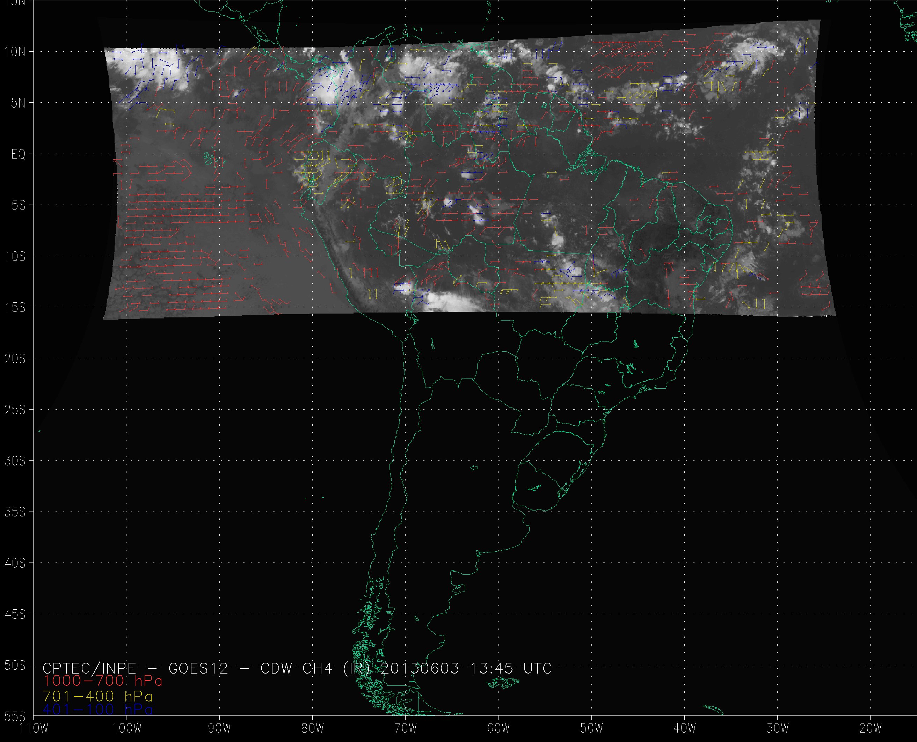This screenshot has width=917, height=742.
Task: Click the 45S latitude axis label
Action: click(15, 615)
